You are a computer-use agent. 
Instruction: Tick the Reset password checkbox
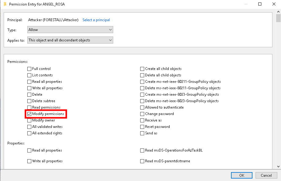[x=142, y=127]
